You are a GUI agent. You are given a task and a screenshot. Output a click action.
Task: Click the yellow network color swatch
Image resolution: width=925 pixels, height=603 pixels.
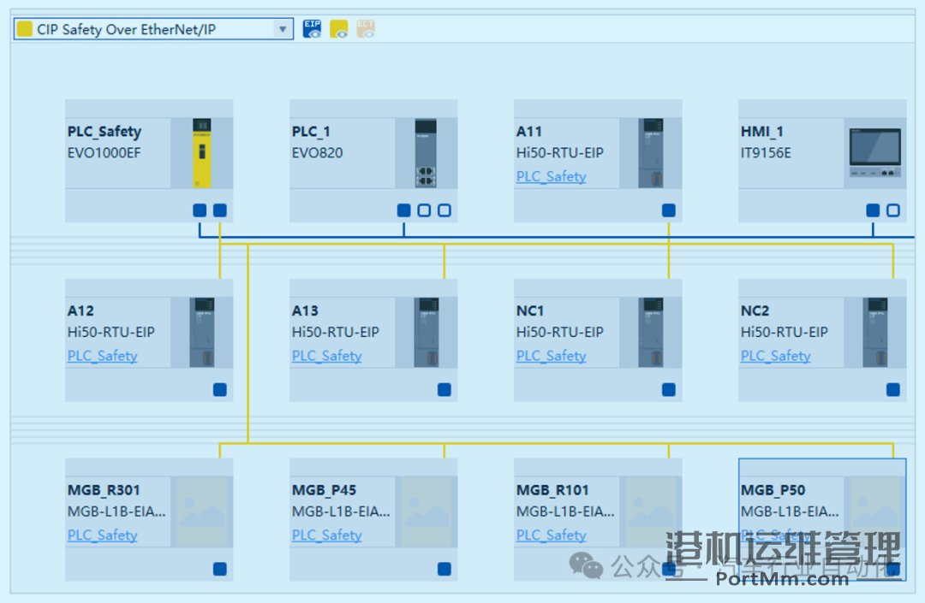[x=23, y=28]
